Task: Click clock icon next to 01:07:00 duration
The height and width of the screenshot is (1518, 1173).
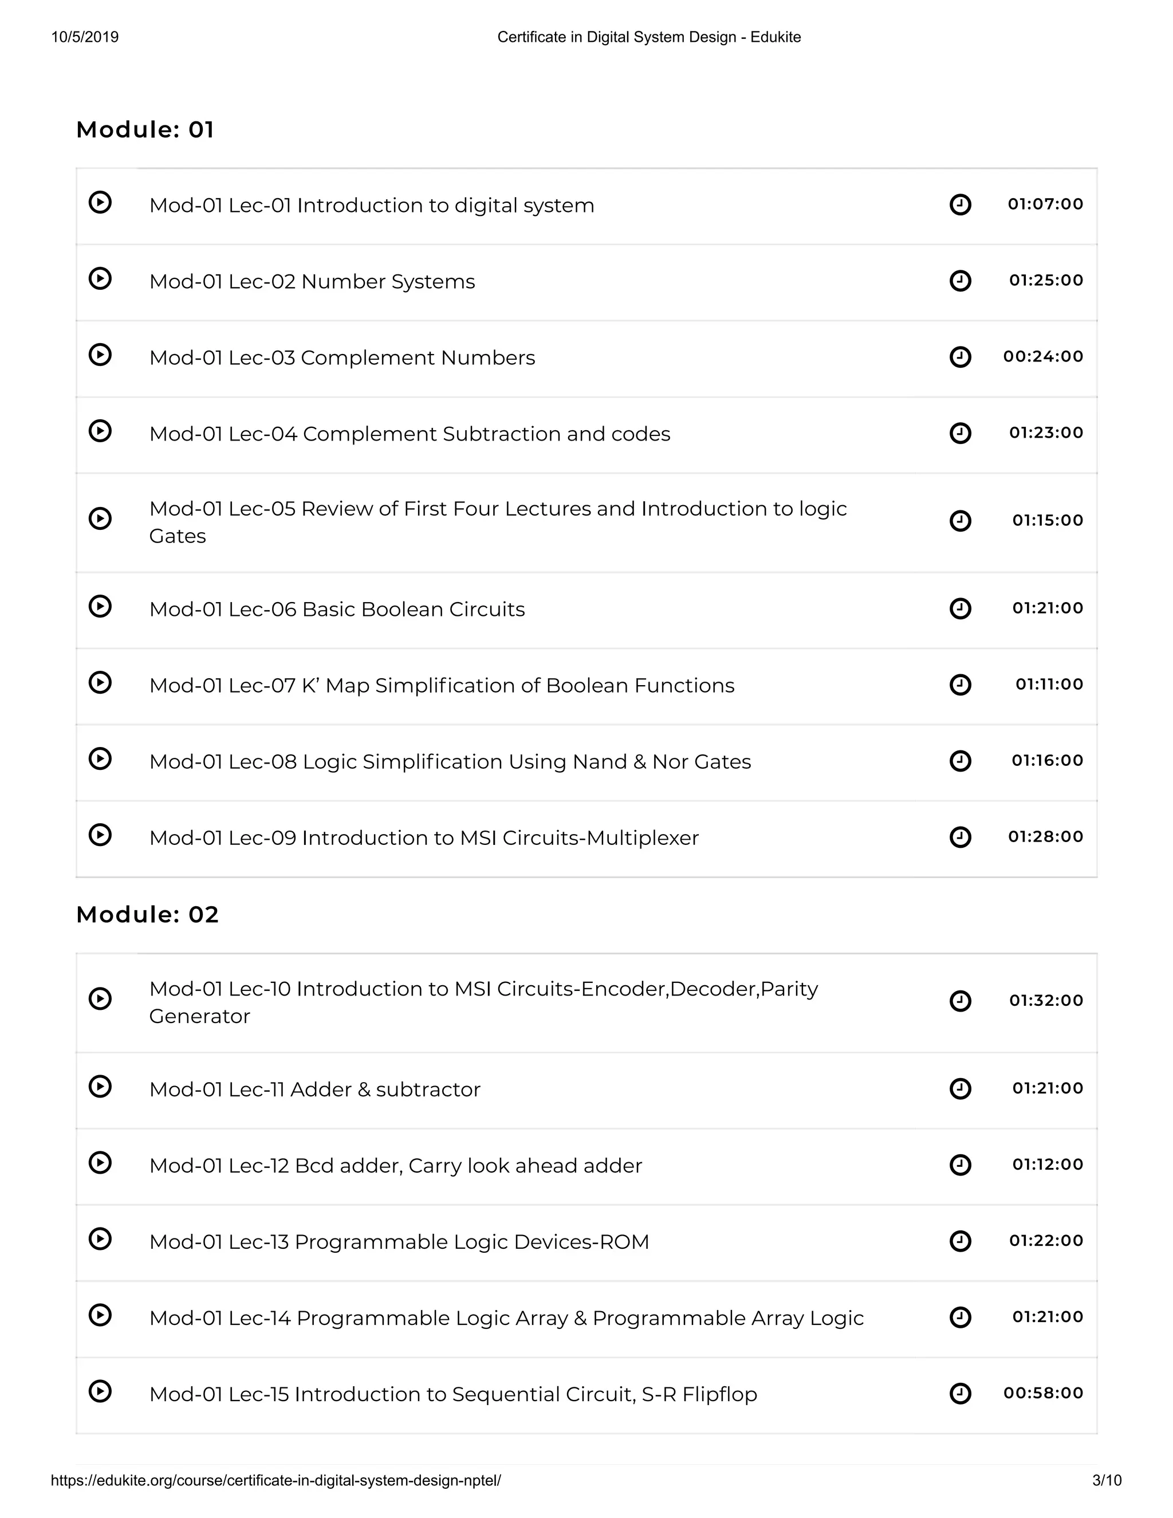Action: (960, 205)
